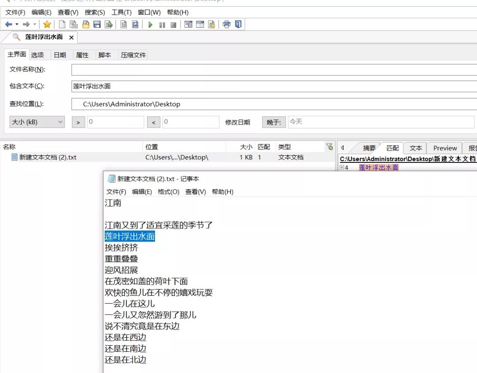The height and width of the screenshot is (373, 477).
Task: Open the 工具(T) menu
Action: pos(121,12)
